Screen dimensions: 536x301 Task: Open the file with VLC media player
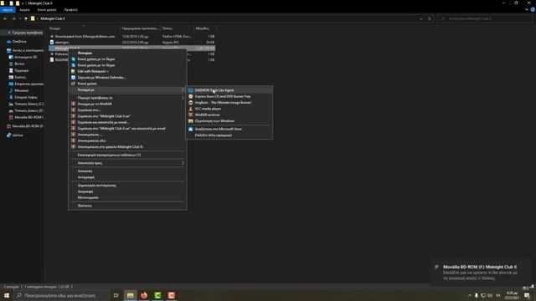229,109
